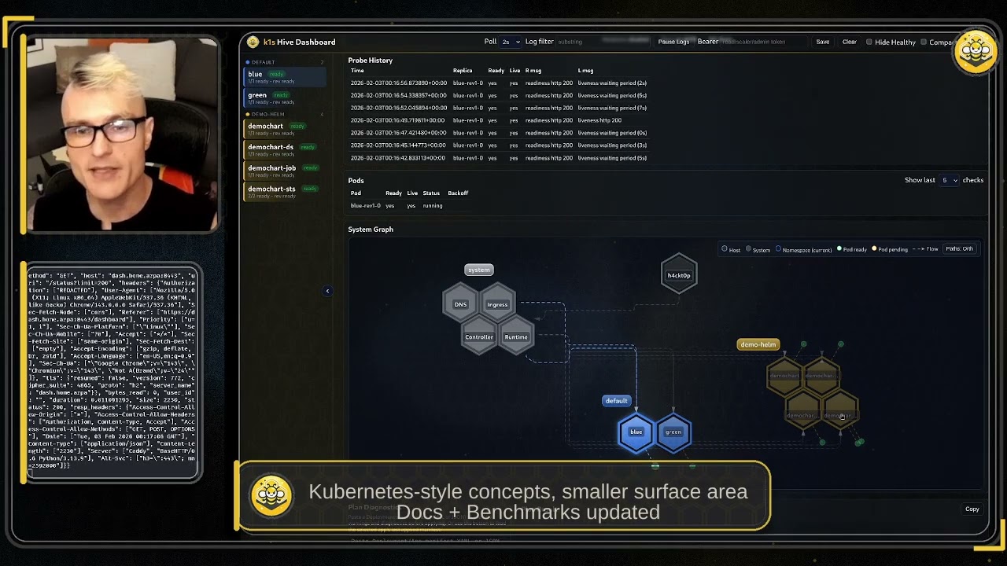Select the DNS hexagon node in graph
The height and width of the screenshot is (566, 1007).
pyautogui.click(x=460, y=304)
